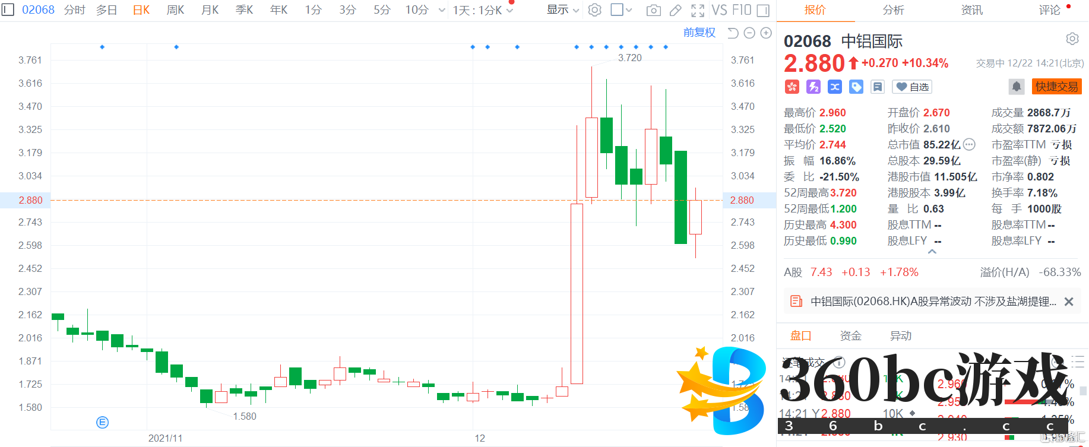This screenshot has width=1089, height=447.
Task: Collapse the quote details chevron
Action: [x=932, y=252]
